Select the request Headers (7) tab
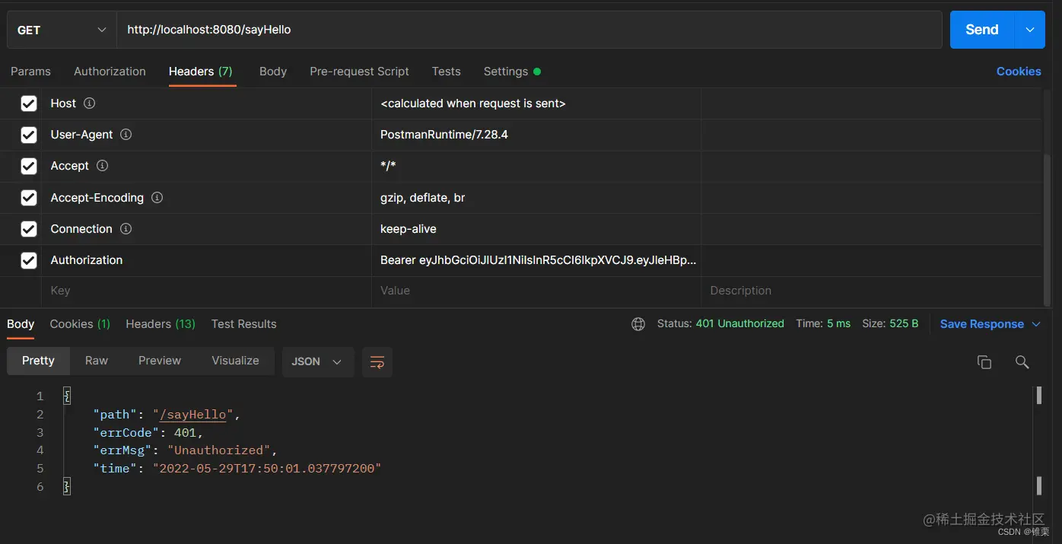The height and width of the screenshot is (544, 1062). 201,71
